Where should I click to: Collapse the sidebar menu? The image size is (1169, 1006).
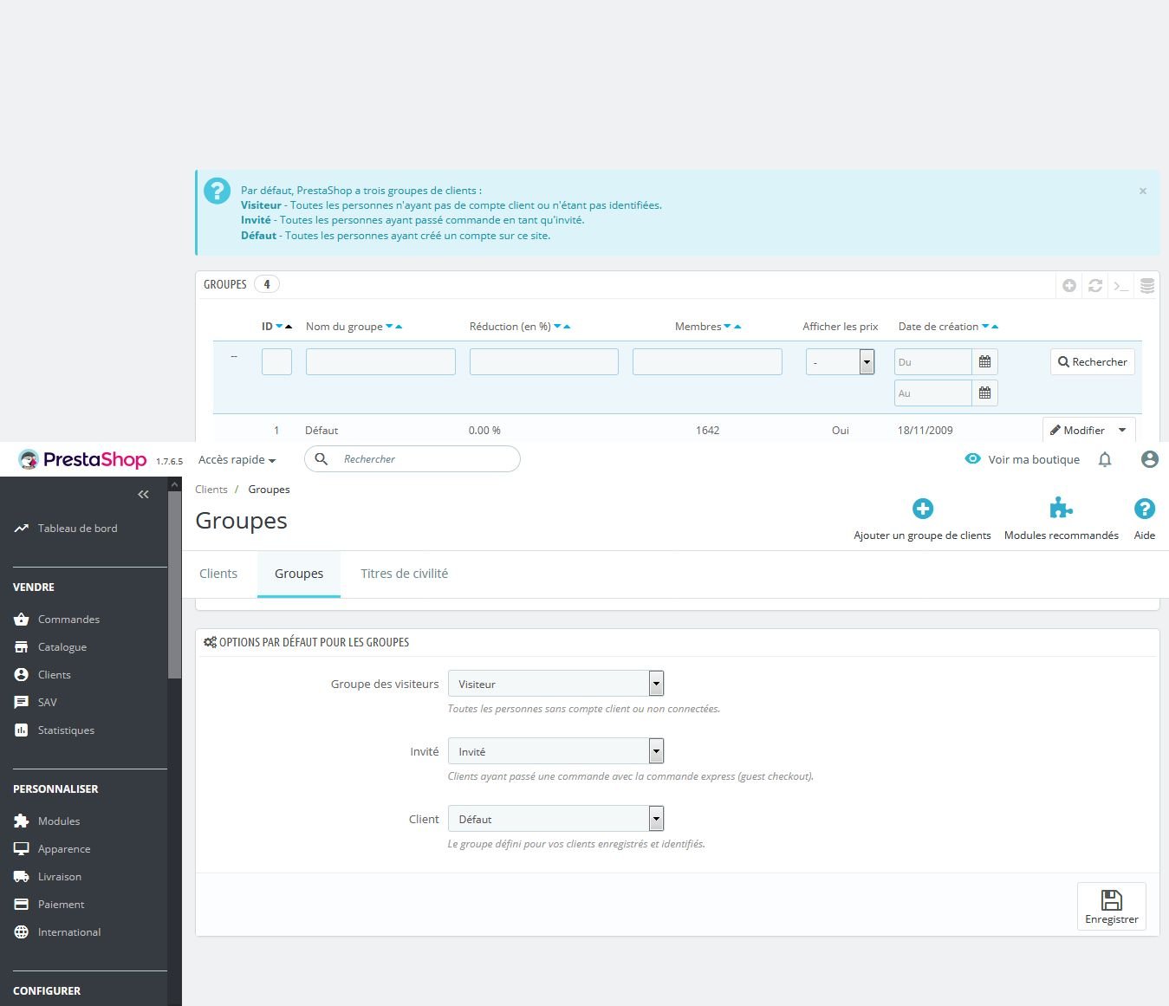coord(143,494)
